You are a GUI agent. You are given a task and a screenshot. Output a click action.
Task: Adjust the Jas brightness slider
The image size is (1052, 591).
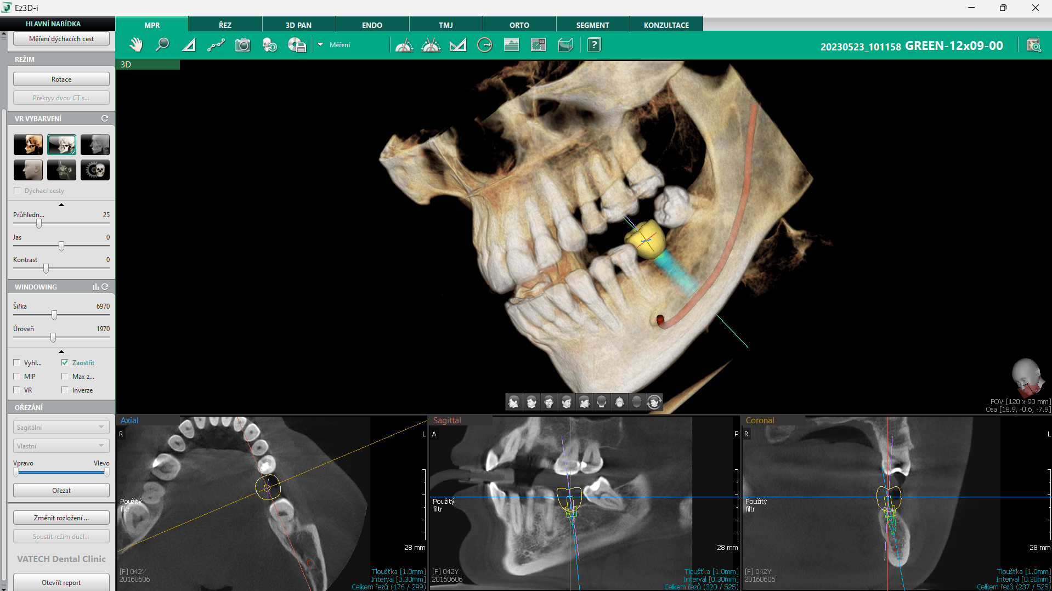tap(61, 246)
